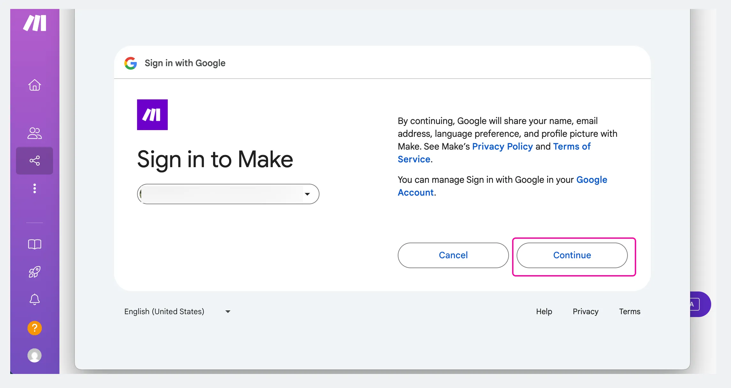Click the Continue button

[x=572, y=255]
